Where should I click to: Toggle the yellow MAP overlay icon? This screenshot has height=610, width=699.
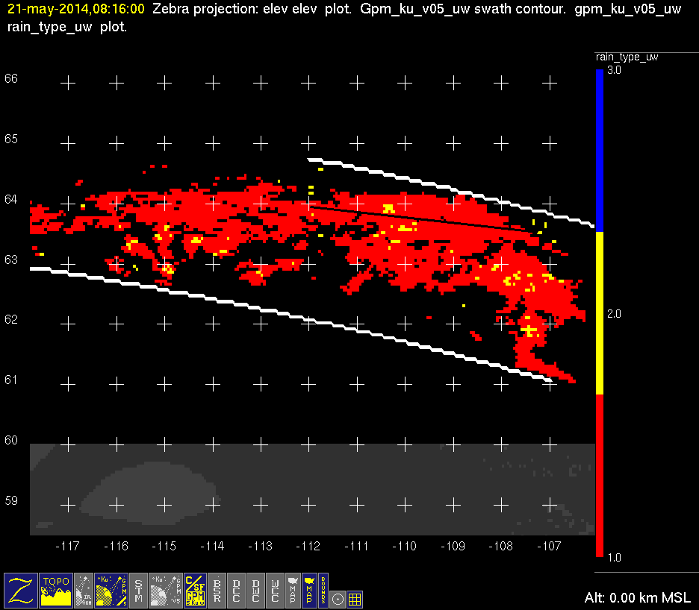308,590
